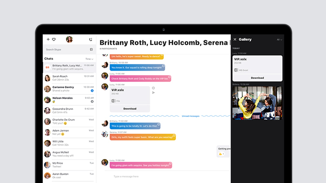The width and height of the screenshot is (326, 183).
Task: React to 'Our squad is rolling deep' message
Action: (163, 66)
